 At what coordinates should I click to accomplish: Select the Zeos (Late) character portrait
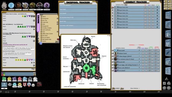point(11,5)
